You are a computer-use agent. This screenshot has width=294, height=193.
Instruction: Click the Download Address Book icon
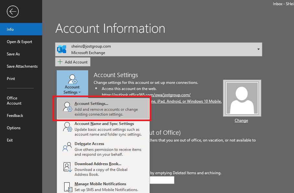click(68, 167)
